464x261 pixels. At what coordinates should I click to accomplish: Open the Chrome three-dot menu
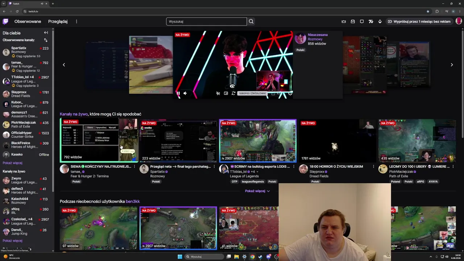click(x=460, y=11)
